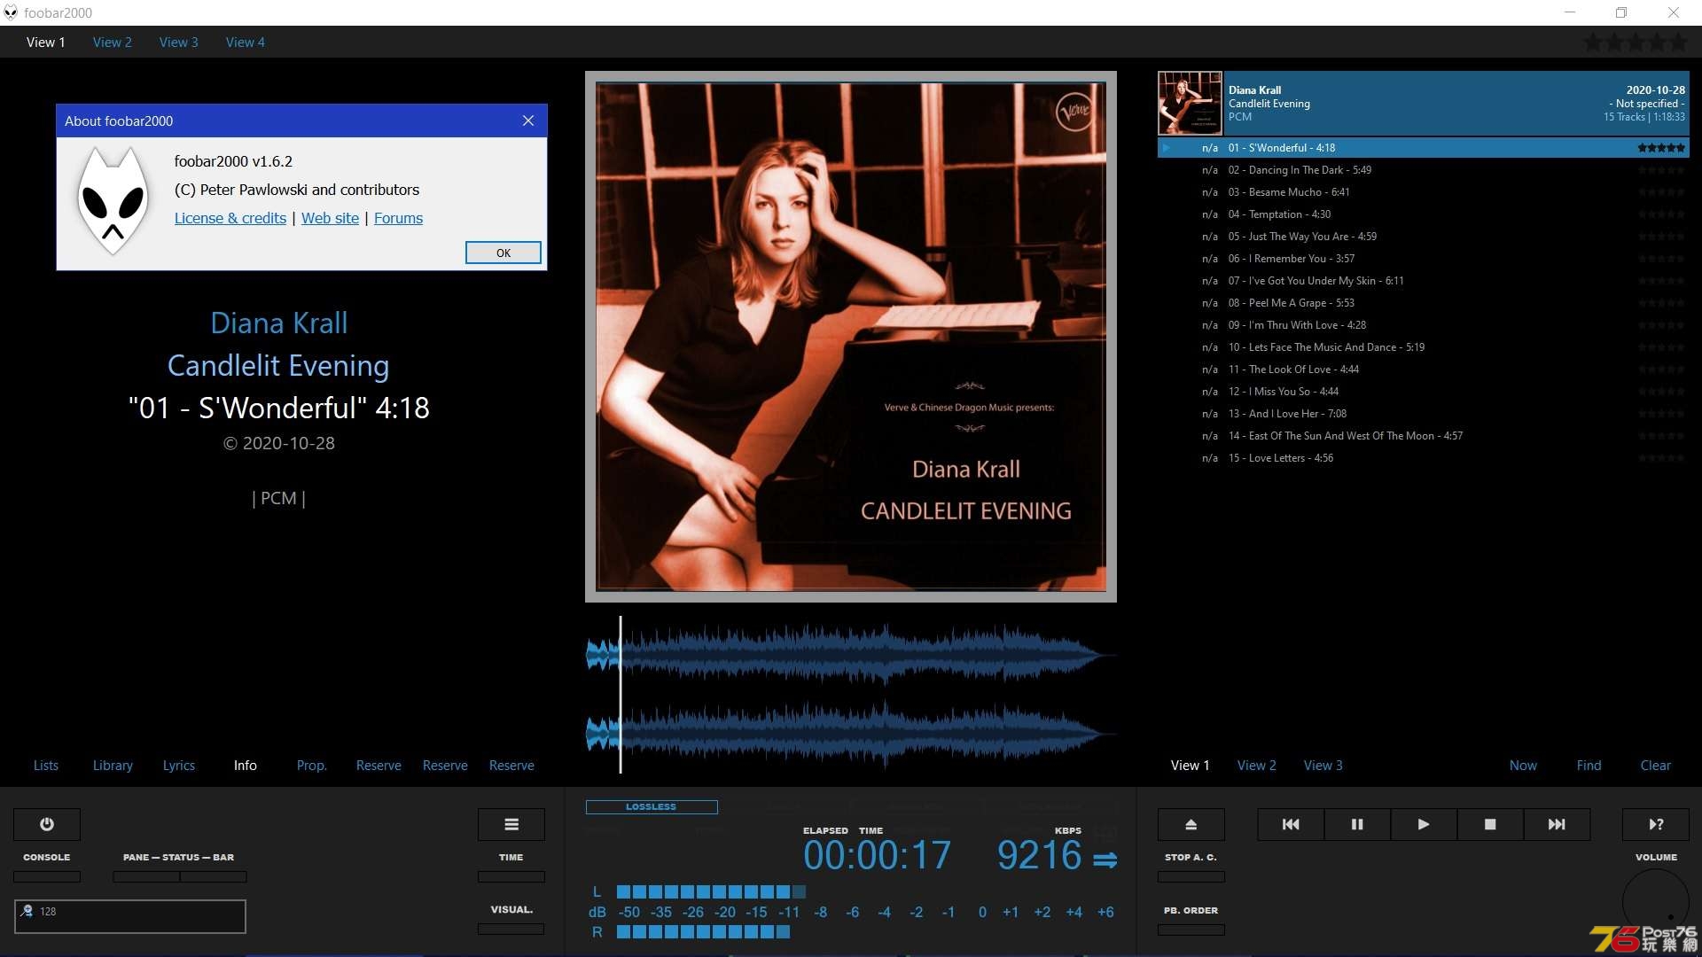Click the Verve logo on album cover
This screenshot has height=957, width=1702.
1074,112
